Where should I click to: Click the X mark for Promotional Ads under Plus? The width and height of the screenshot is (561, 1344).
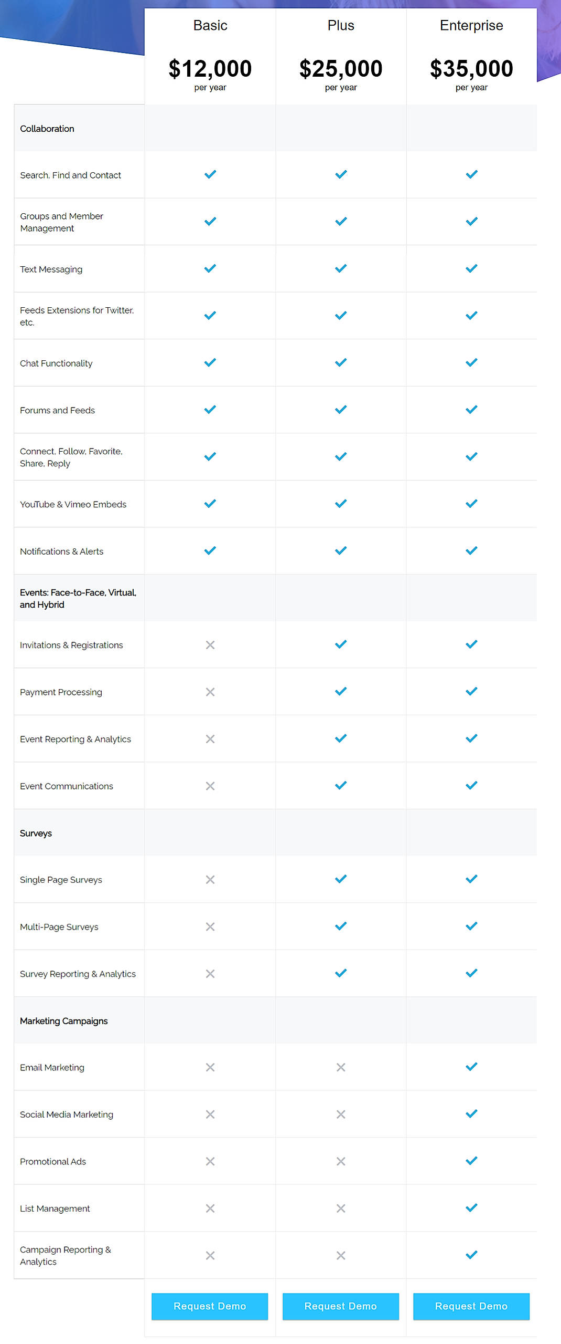[x=340, y=1161]
